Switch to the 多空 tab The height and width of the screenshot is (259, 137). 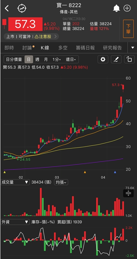point(63,48)
